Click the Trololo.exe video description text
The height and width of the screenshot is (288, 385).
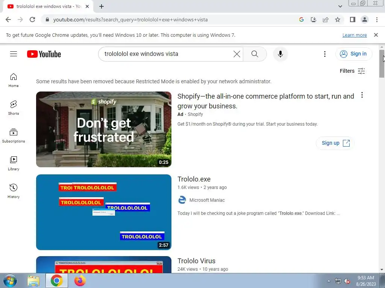pyautogui.click(x=259, y=213)
